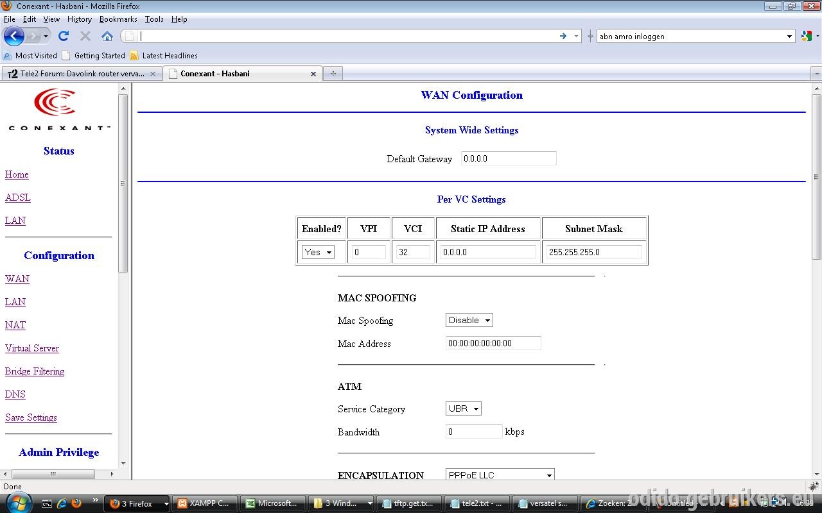
Task: Go back with the Firefox back arrow
Action: 13,36
